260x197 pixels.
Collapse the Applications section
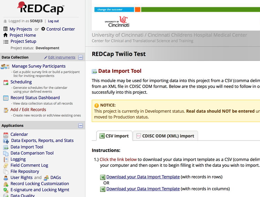(81, 126)
